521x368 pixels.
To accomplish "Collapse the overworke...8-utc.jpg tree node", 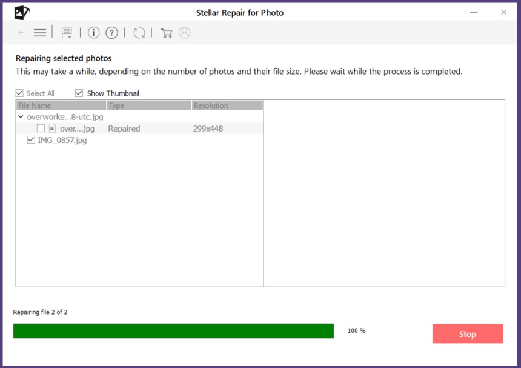I will [21, 116].
